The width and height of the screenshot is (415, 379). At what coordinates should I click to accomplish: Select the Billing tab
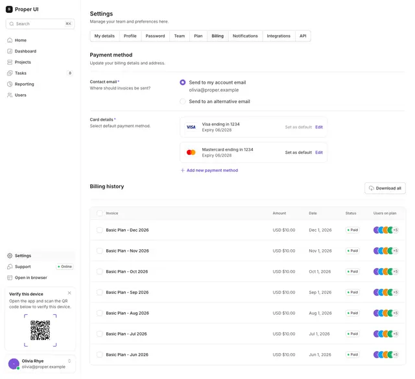tap(218, 36)
